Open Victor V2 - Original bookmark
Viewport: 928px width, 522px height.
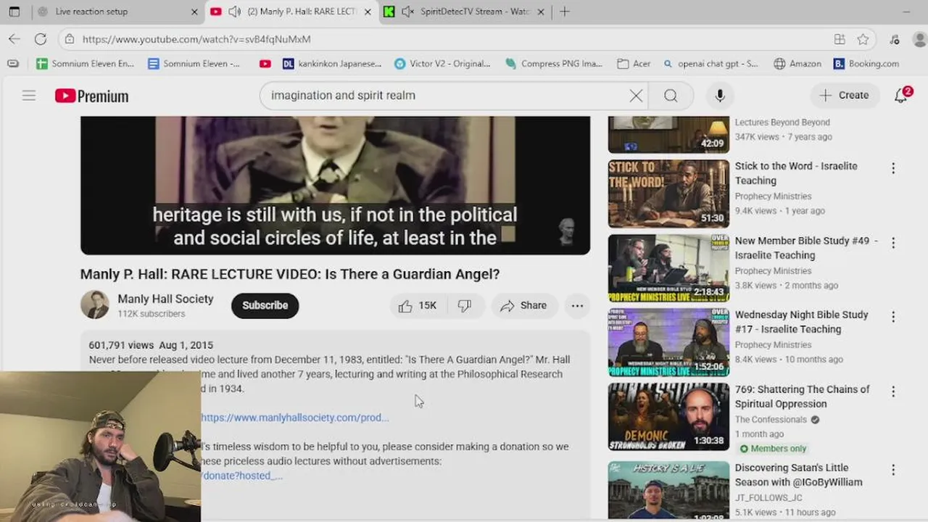pyautogui.click(x=443, y=64)
